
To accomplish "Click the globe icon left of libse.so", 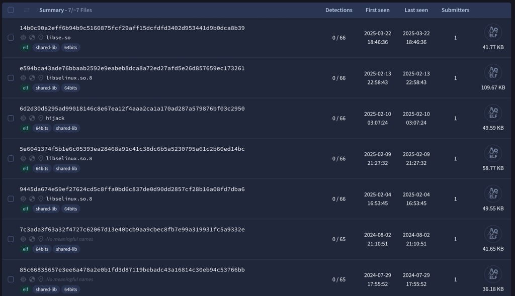I will point(32,37).
